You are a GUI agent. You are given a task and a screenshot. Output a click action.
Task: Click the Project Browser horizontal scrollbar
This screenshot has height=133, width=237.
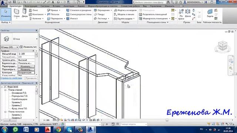pyautogui.click(x=18, y=120)
